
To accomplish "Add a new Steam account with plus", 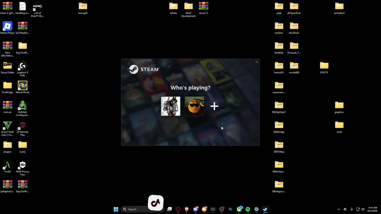I will [x=214, y=106].
